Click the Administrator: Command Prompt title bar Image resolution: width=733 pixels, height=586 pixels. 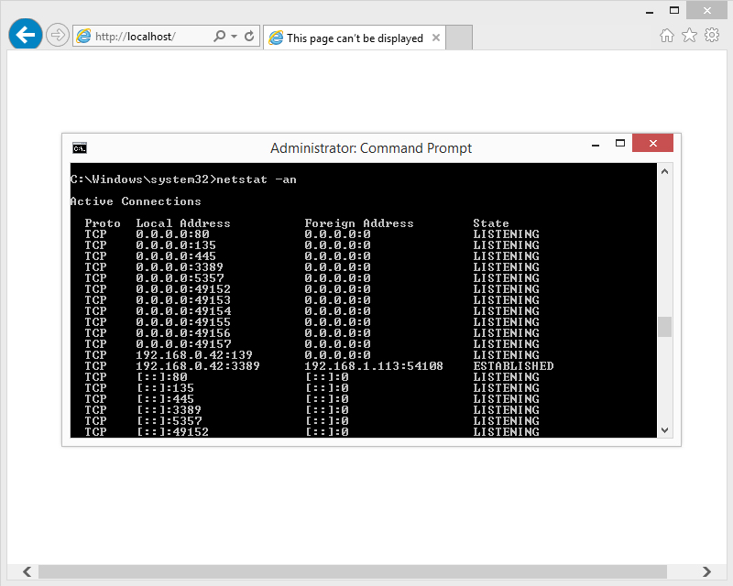click(370, 148)
